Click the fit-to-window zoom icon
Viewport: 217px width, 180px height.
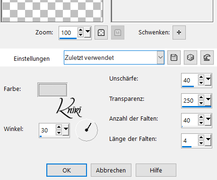(101, 33)
